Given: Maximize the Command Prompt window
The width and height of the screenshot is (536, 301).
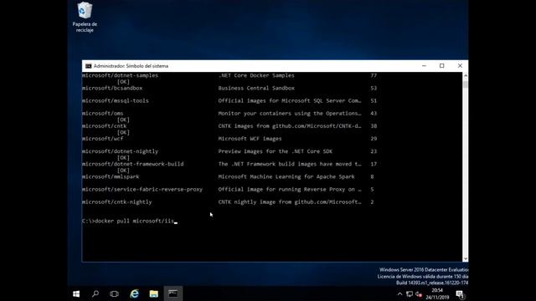Looking at the screenshot, I should 441,66.
